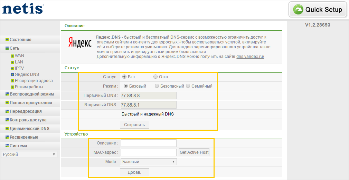Follow the dns.yandex.ru link
Screen dimensions: 349x180
[250, 56]
